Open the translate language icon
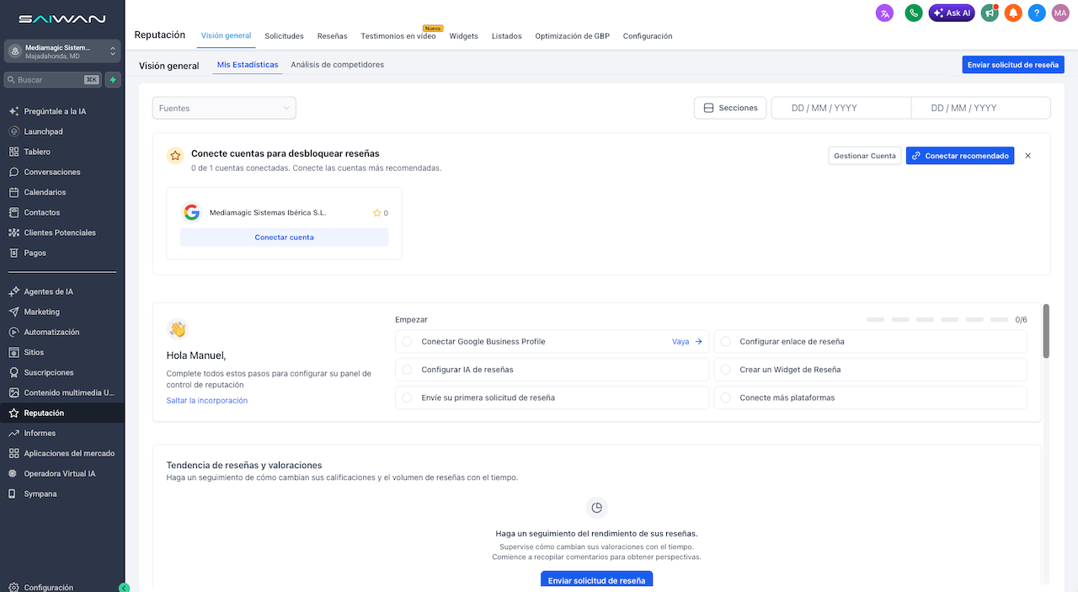 (x=884, y=13)
